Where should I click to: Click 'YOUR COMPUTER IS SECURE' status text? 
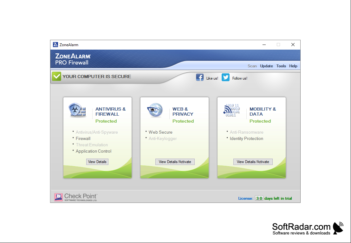pos(97,76)
